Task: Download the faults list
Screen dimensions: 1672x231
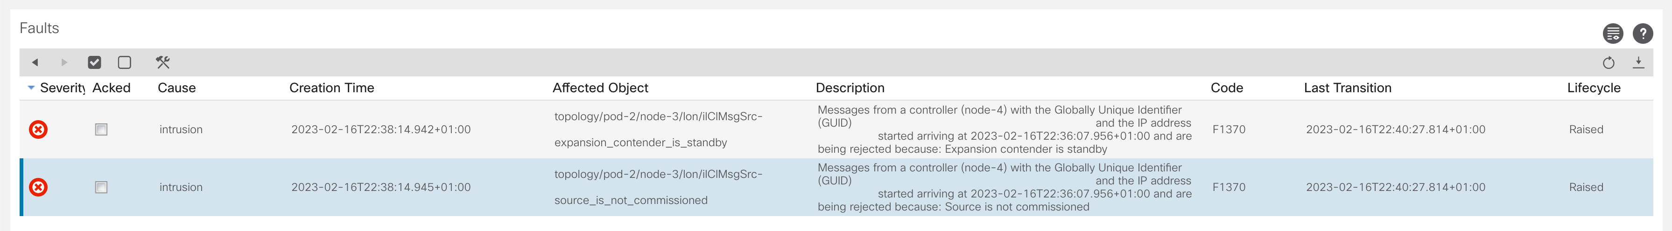Action: (x=1638, y=63)
